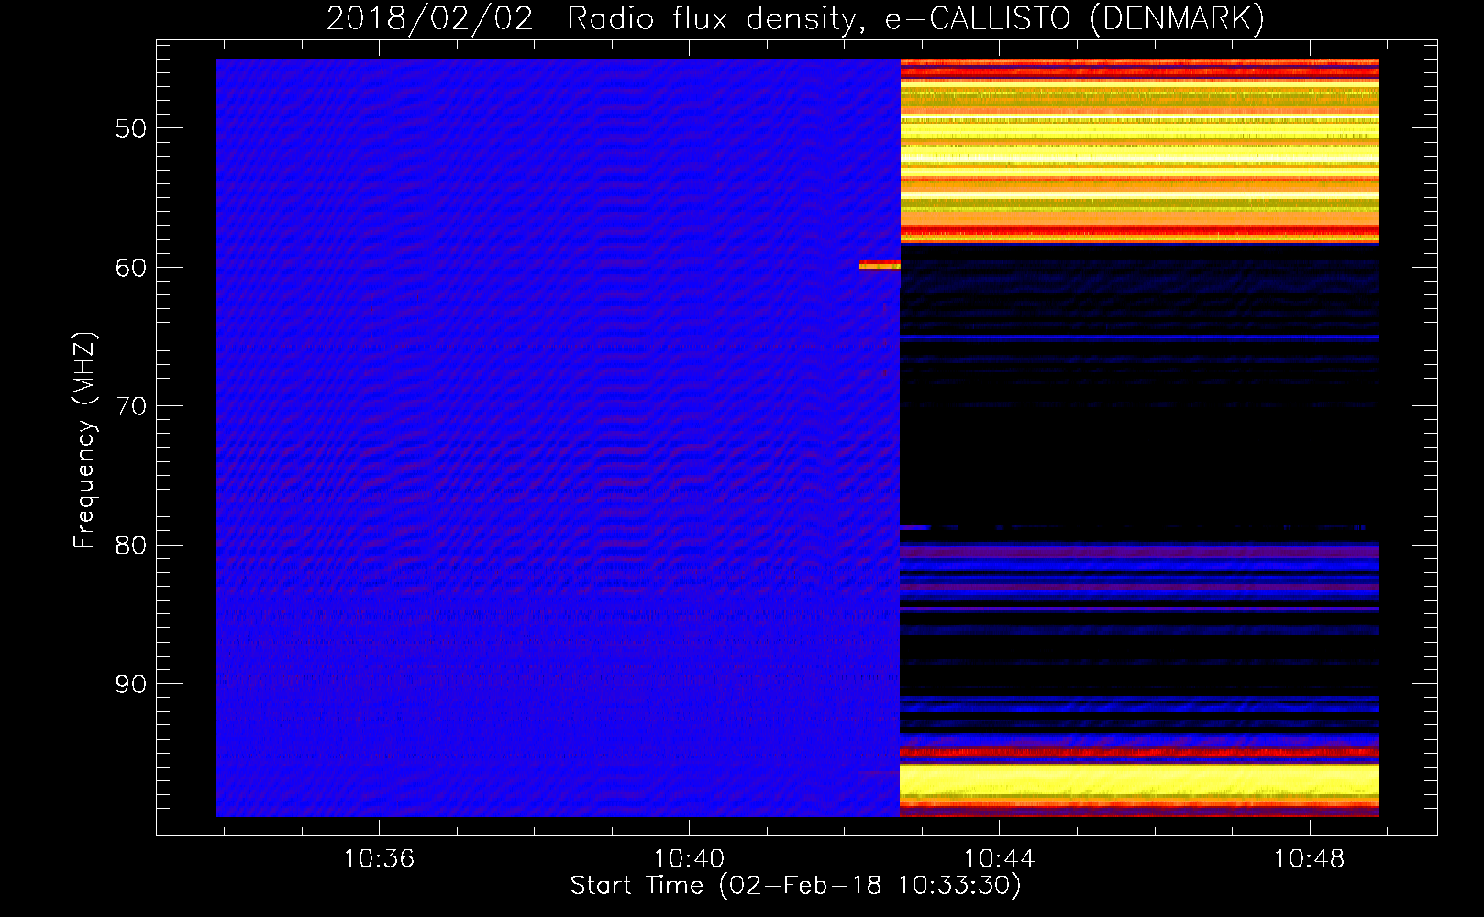Screen dimensions: 1484x917
Task: Click the 90 frequency tick label
Action: [131, 685]
